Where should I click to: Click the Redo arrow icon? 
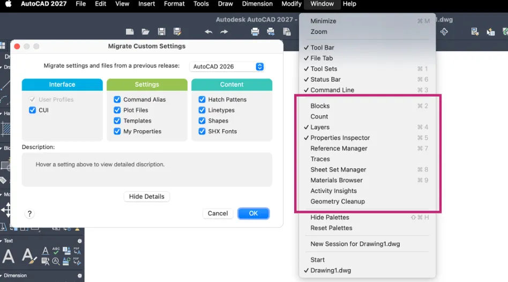pyautogui.click(x=224, y=32)
